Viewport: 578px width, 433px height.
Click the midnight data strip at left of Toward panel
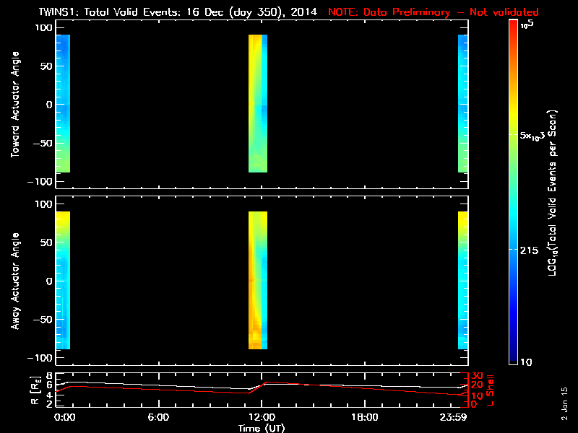click(63, 104)
